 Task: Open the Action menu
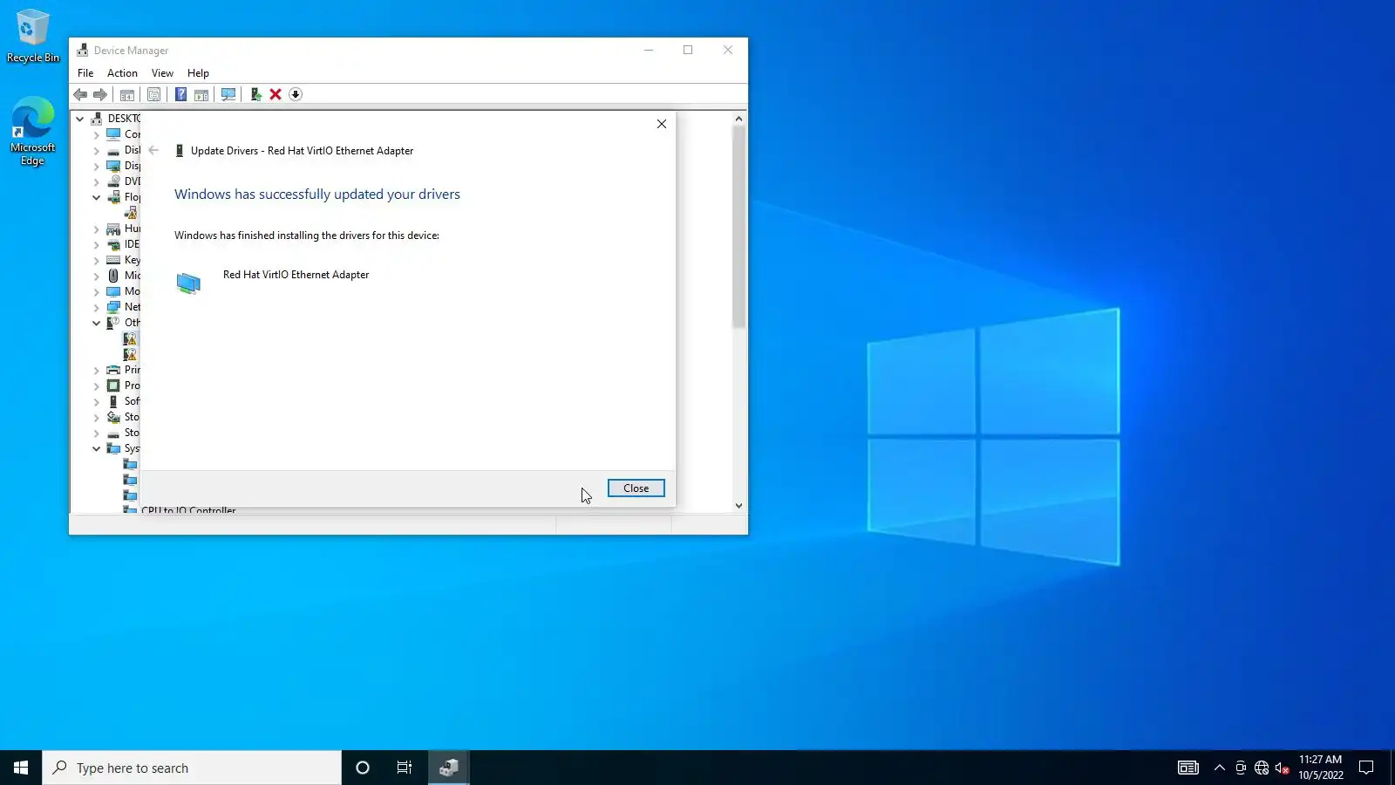point(122,73)
